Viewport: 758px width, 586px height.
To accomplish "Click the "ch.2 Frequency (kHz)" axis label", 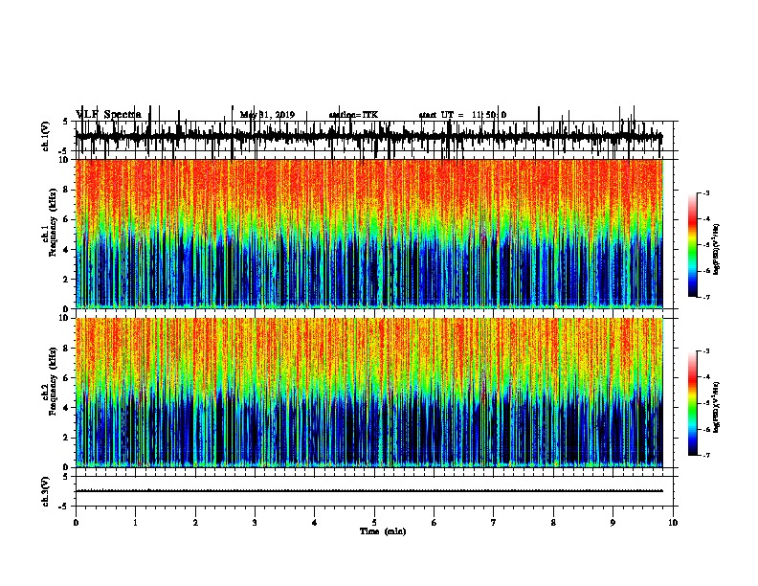I will (50, 381).
